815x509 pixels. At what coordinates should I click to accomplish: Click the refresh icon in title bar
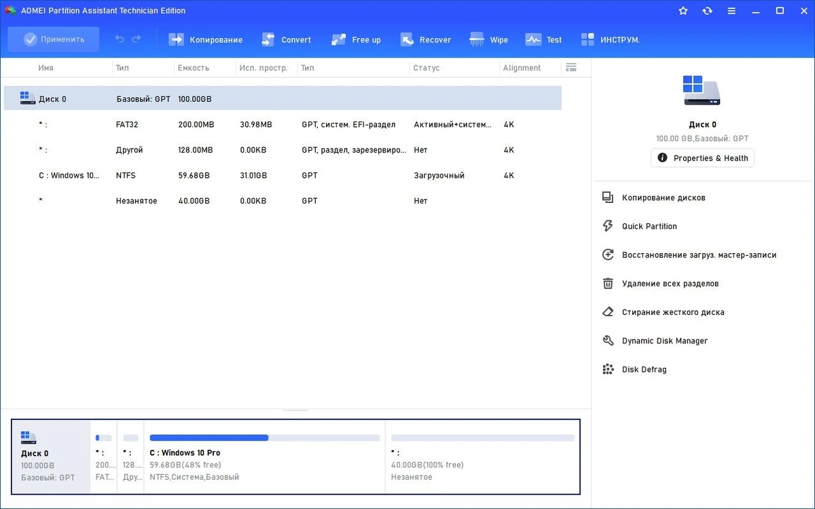point(707,11)
